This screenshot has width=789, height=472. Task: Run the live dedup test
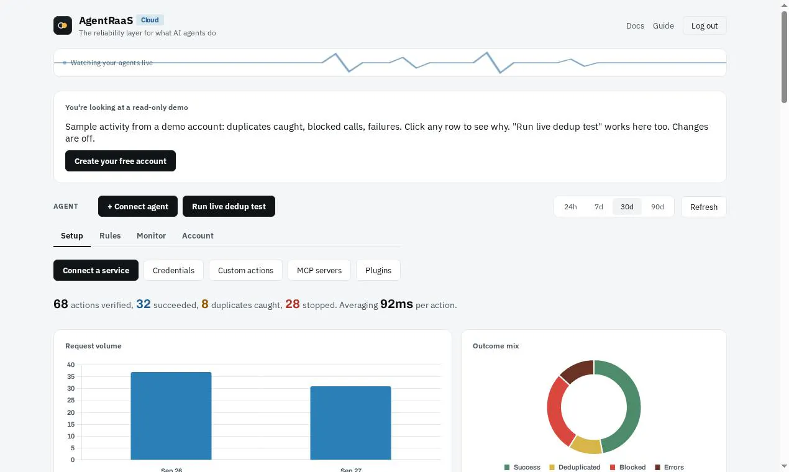coord(229,206)
